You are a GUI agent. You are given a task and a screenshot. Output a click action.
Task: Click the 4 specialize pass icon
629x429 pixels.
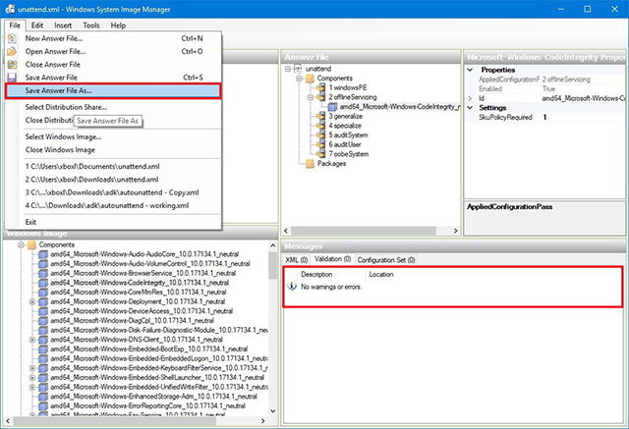coord(321,126)
